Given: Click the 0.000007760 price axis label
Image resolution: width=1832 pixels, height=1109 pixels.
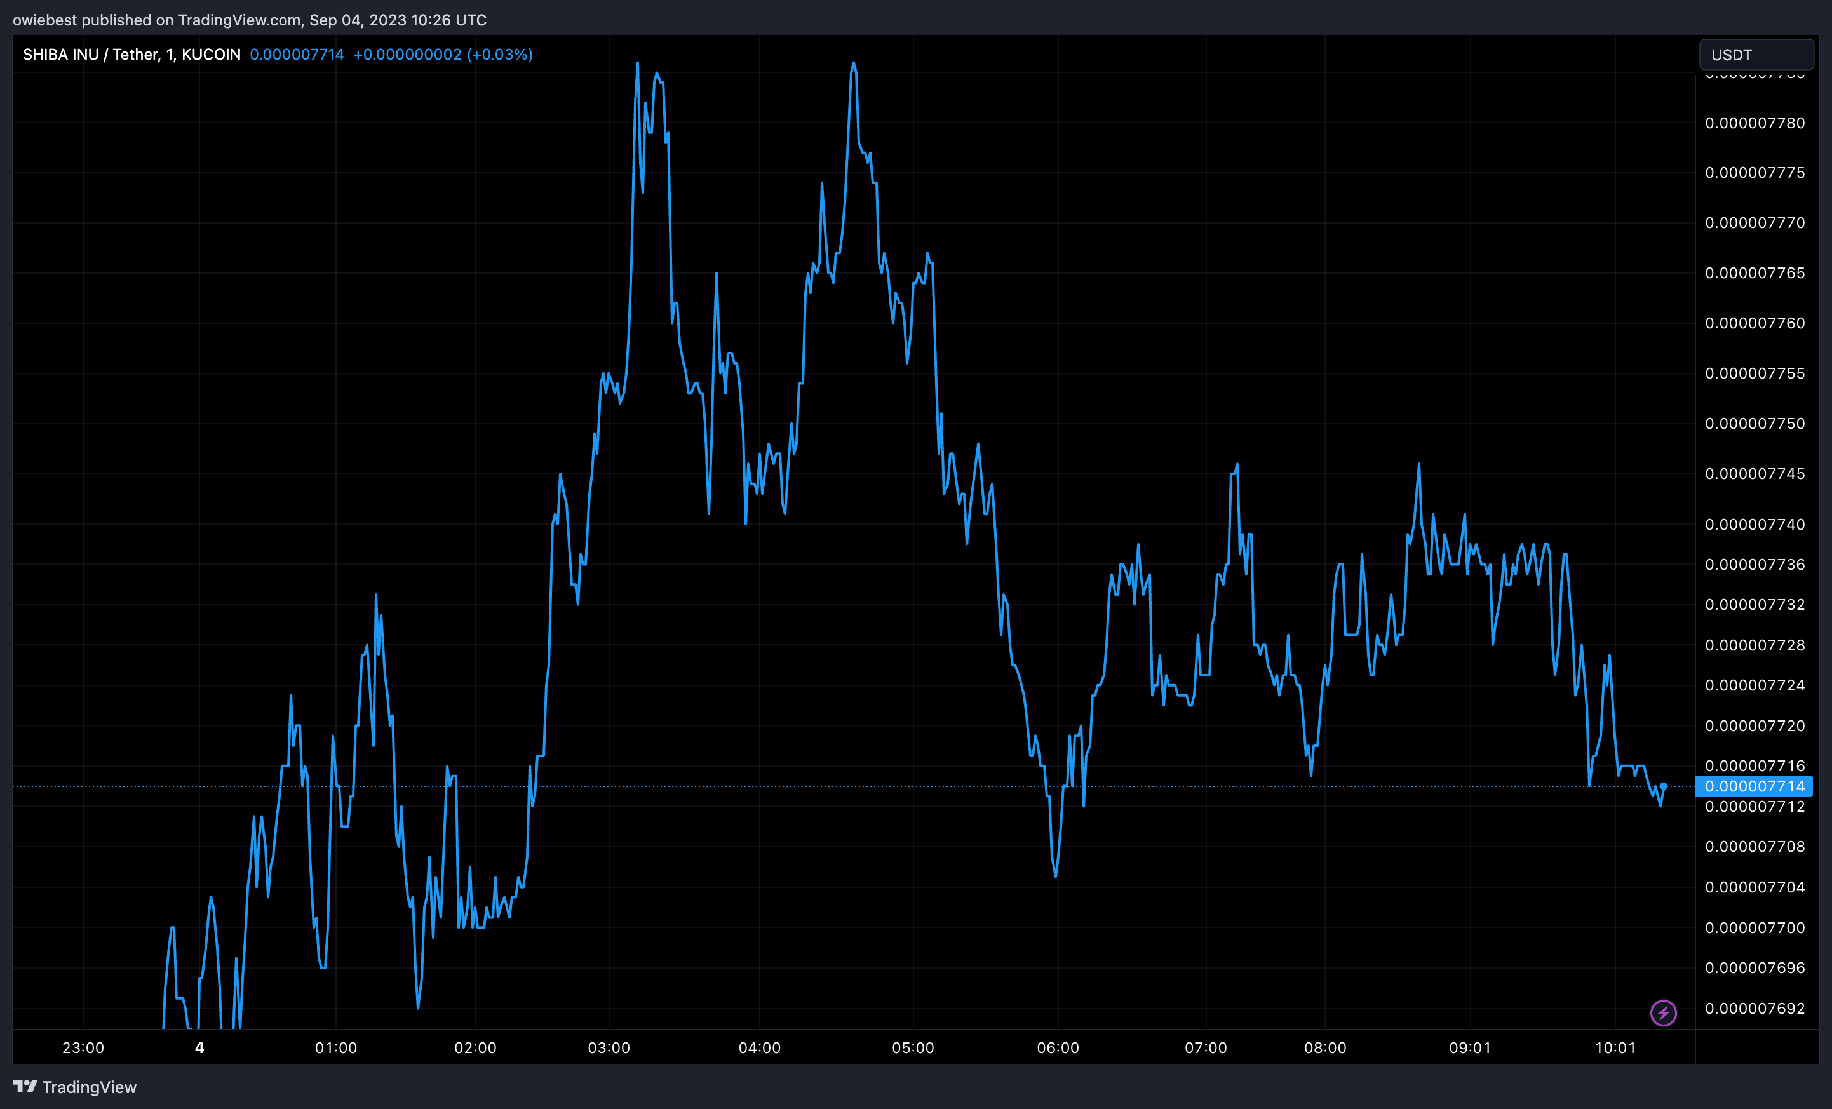Looking at the screenshot, I should click(x=1755, y=323).
